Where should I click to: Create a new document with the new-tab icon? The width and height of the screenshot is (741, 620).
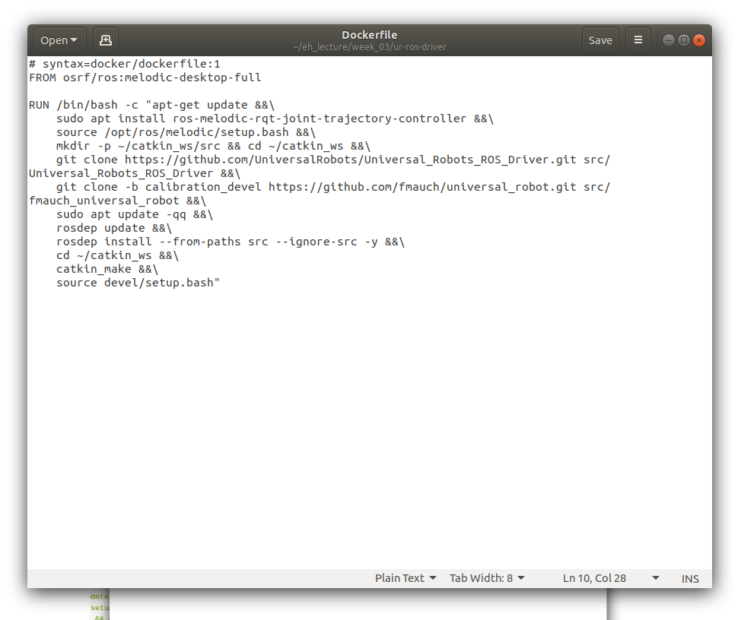[106, 40]
